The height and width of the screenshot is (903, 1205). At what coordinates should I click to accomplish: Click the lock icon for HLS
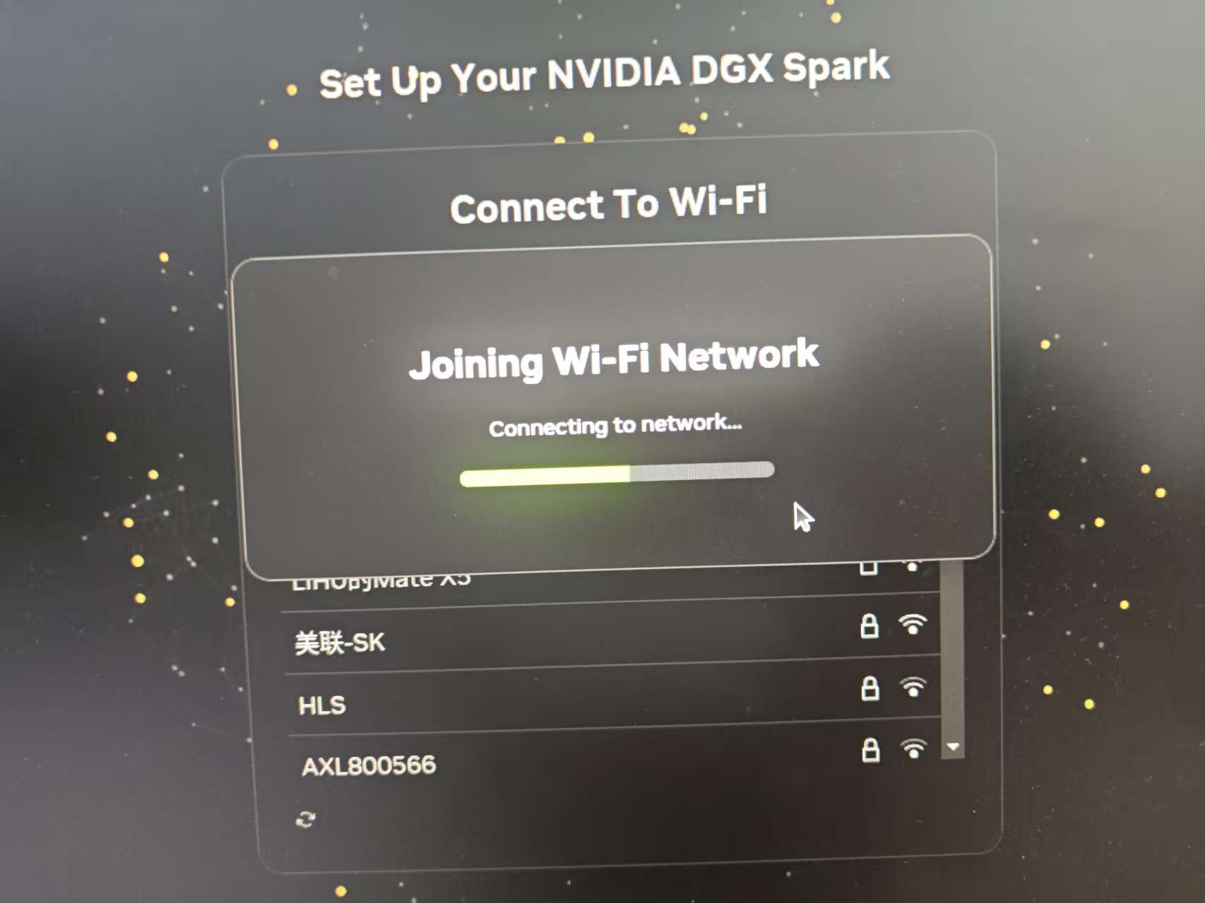coord(869,688)
